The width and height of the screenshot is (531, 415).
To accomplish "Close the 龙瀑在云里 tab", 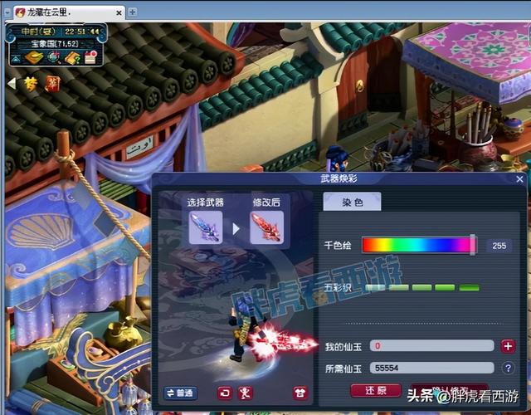I will 119,13.
